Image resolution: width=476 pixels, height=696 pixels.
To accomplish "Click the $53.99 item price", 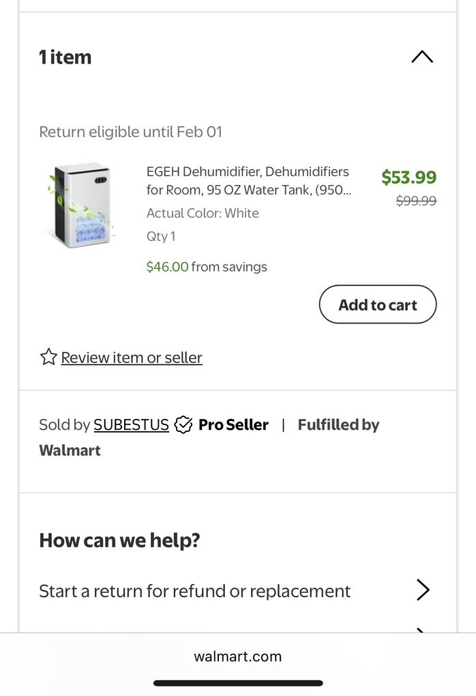I will pyautogui.click(x=408, y=177).
